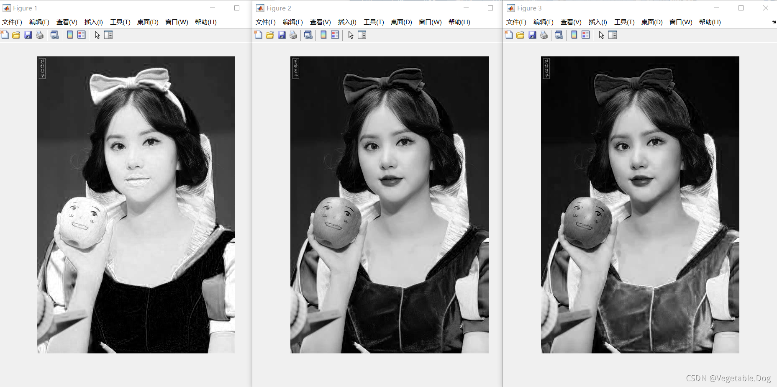The height and width of the screenshot is (387, 777).
Task: Open 插入(I) menu in Figure 1
Action: pos(94,22)
